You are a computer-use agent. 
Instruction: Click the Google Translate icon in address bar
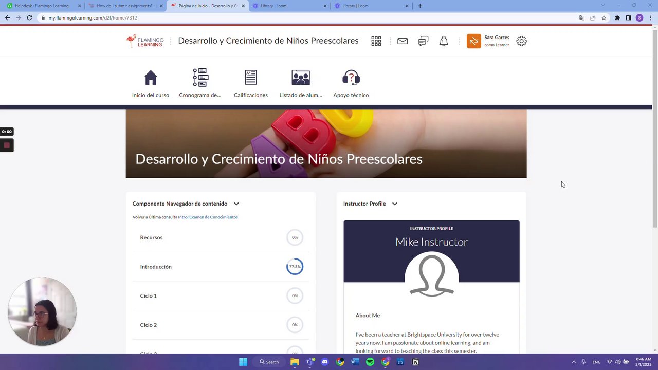click(x=581, y=18)
